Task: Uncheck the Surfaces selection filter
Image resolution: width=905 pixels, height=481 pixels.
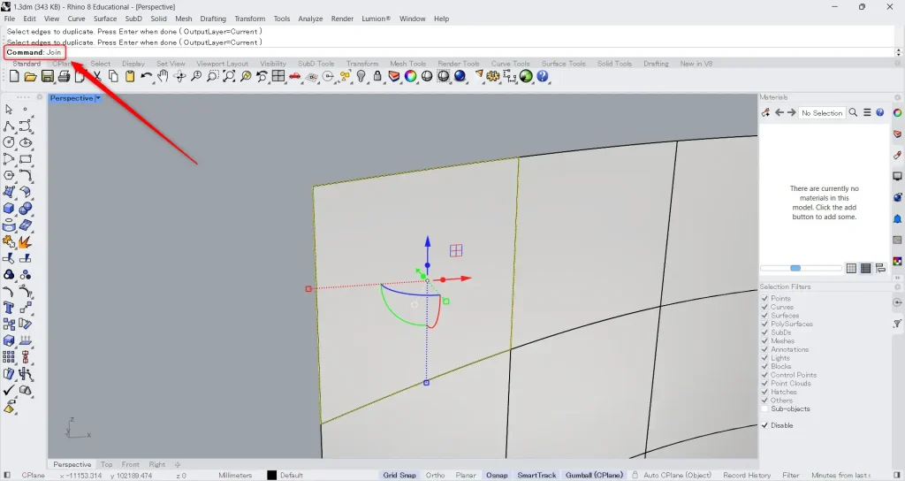Action: click(764, 316)
